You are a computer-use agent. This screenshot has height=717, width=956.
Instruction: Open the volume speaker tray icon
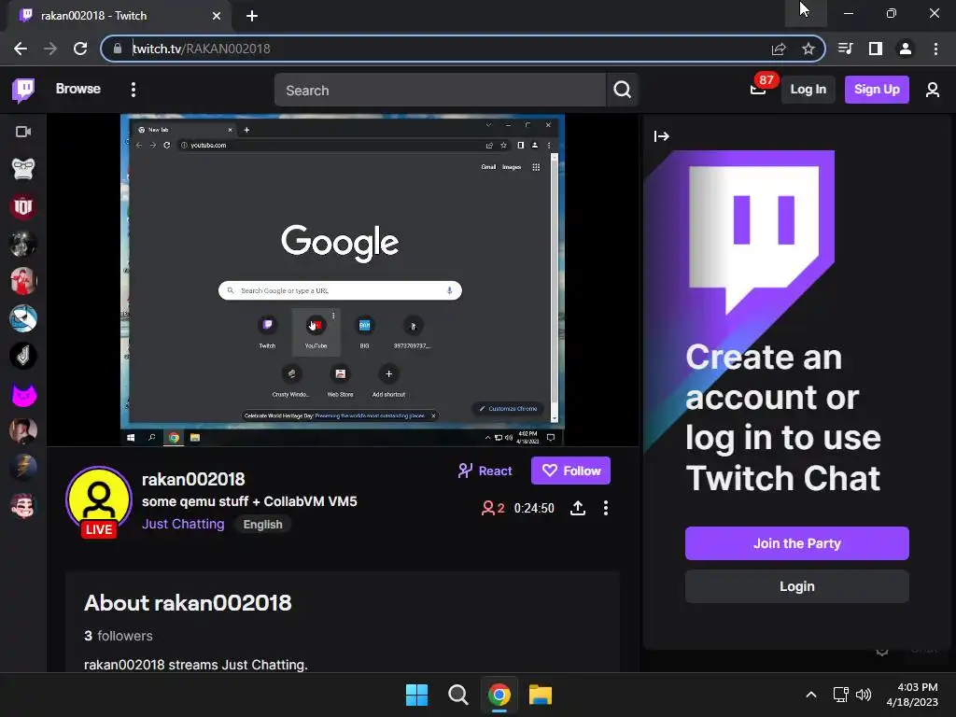[x=864, y=695]
